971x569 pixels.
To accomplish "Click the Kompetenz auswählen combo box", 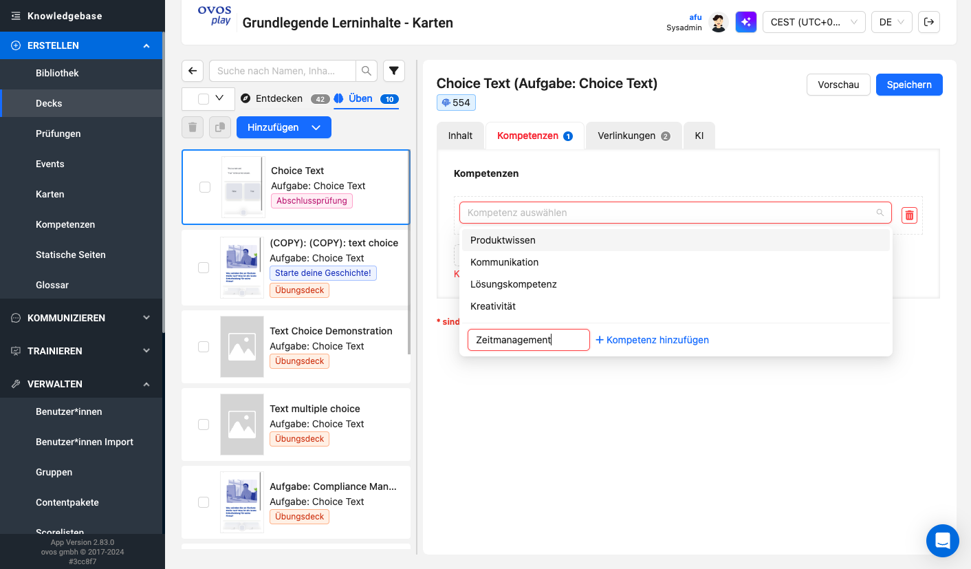I will click(675, 213).
